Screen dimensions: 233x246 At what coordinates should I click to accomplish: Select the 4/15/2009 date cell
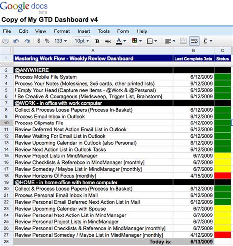click(x=193, y=176)
